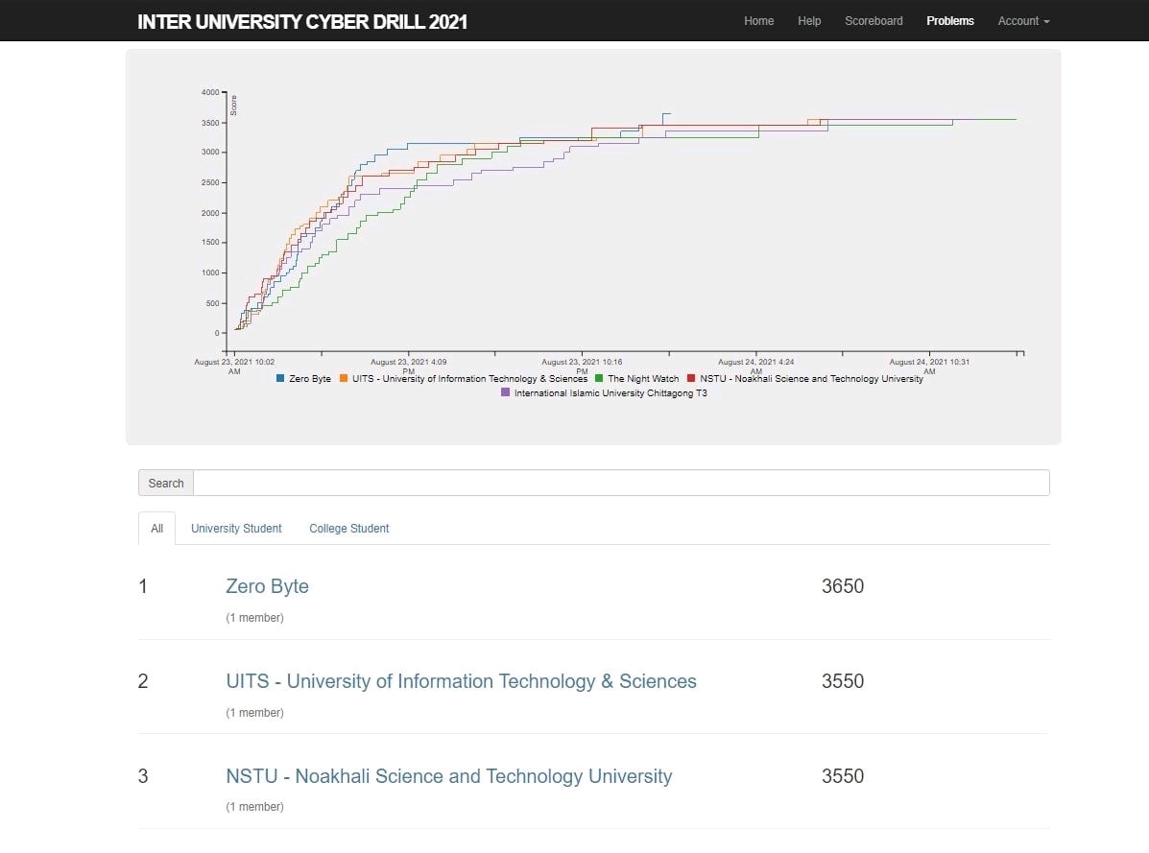Go to the Scoreboard page
1149x853 pixels.
tap(874, 20)
